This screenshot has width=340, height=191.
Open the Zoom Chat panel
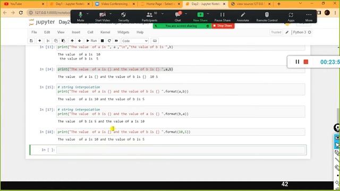pos(177,16)
